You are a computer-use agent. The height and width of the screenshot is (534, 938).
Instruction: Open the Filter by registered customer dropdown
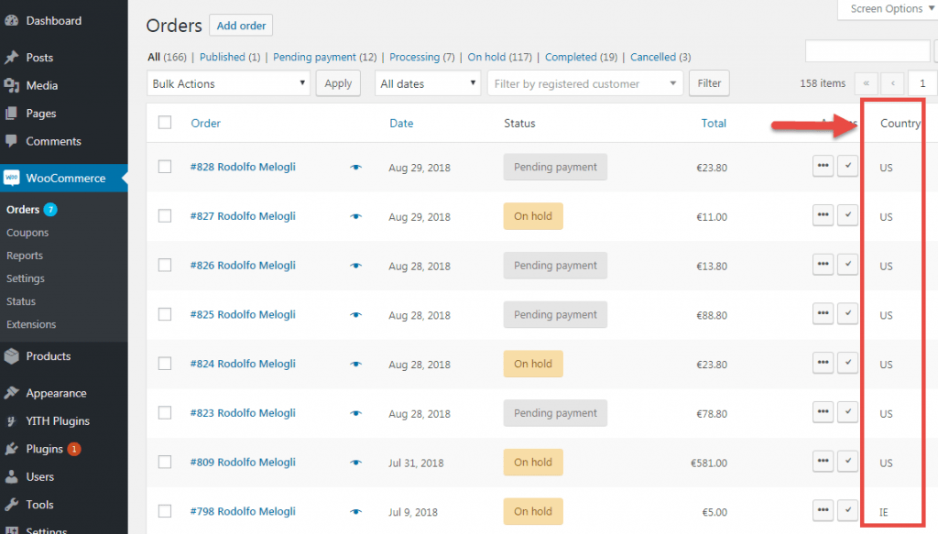point(584,82)
